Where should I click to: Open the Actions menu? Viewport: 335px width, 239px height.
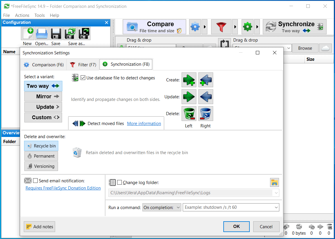tap(22, 15)
